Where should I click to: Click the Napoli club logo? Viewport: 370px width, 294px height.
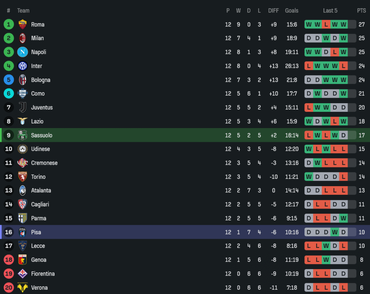22,52
